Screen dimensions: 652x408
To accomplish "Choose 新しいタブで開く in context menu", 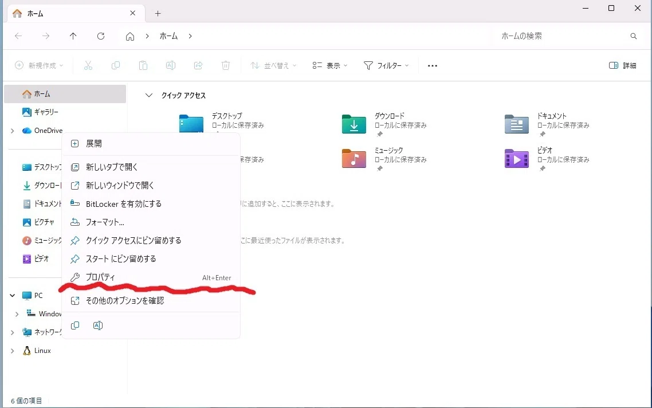I will 151,167.
